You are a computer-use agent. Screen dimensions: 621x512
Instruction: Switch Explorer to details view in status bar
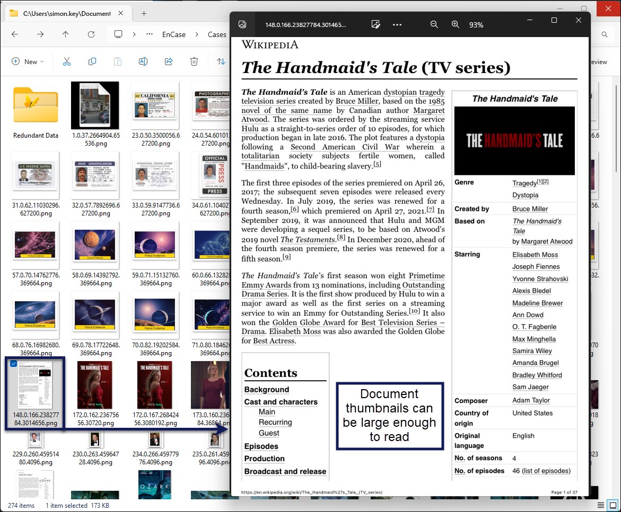[x=601, y=505]
